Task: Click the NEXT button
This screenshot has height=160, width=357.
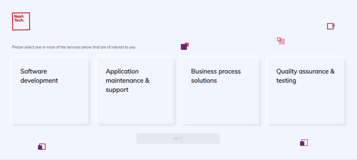Action: click(x=178, y=138)
